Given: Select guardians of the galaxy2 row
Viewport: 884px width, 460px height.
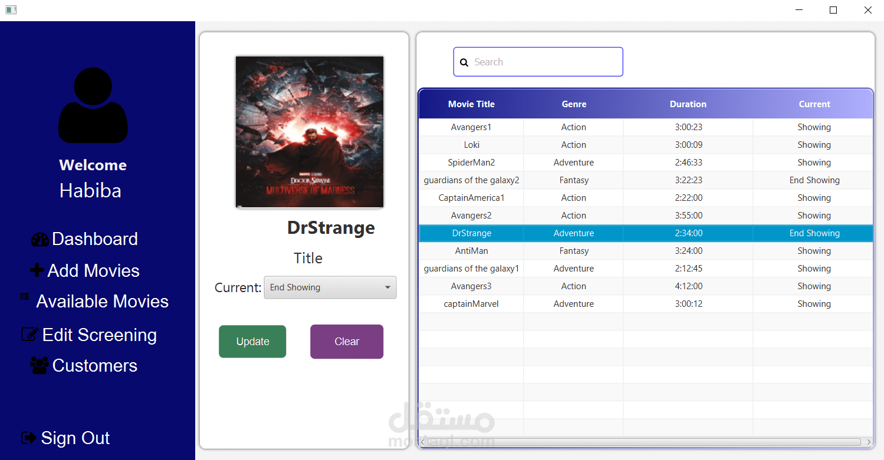Looking at the screenshot, I should pyautogui.click(x=646, y=180).
